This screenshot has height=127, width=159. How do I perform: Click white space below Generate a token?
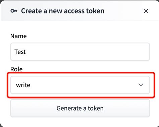80,122
